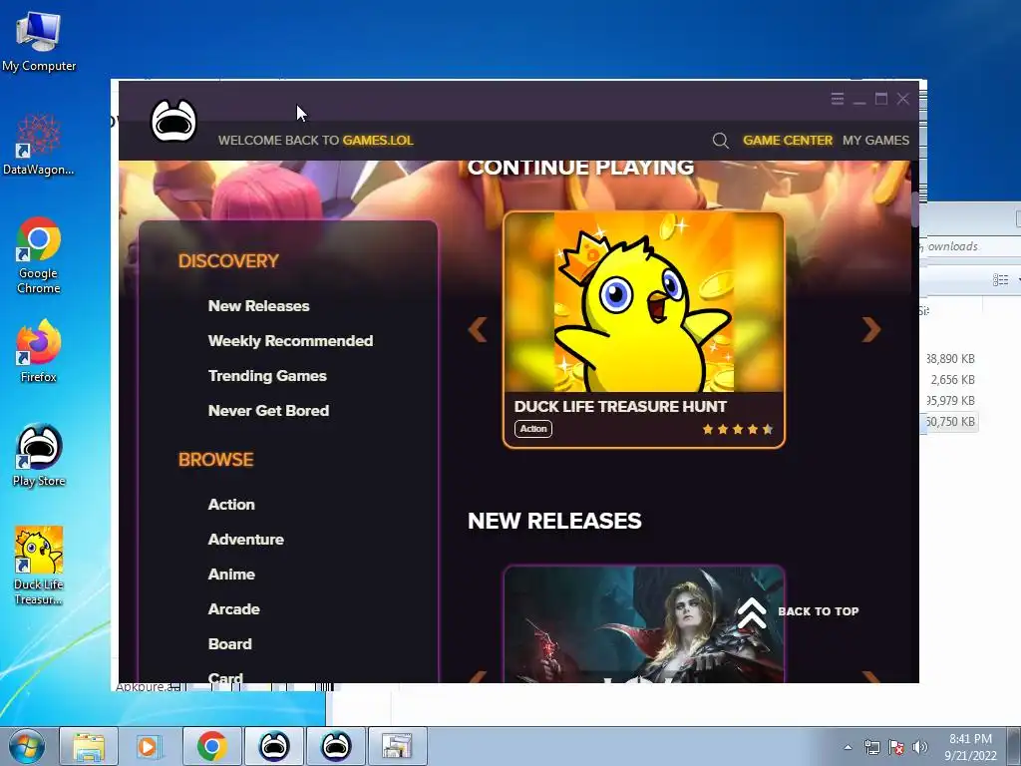Image resolution: width=1021 pixels, height=766 pixels.
Task: Open the New Releases game thumbnail
Action: 643,624
